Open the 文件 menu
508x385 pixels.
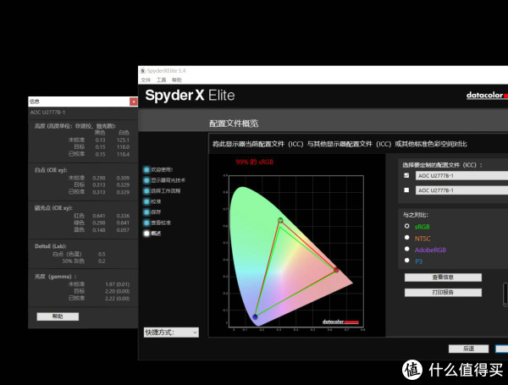pos(146,80)
